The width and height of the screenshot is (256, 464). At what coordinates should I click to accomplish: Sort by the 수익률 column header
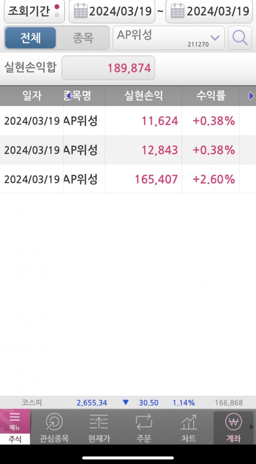(x=210, y=96)
